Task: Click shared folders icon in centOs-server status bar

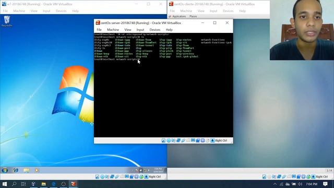Action: click(188, 140)
